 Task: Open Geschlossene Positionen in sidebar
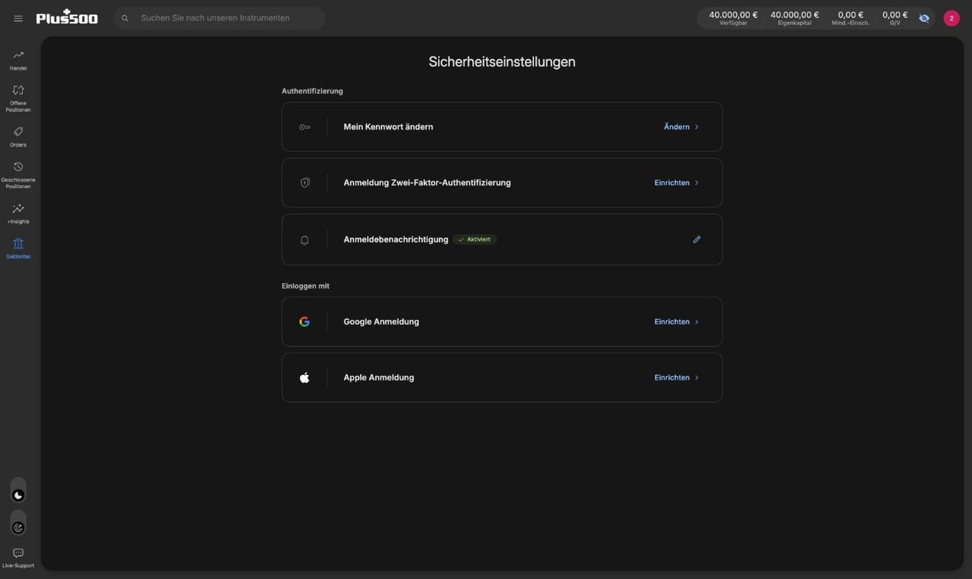point(18,175)
